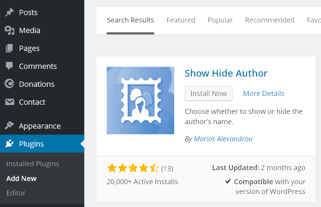The image size is (321, 207).
Task: Click the Comments speech bubble icon
Action: [x=9, y=66]
